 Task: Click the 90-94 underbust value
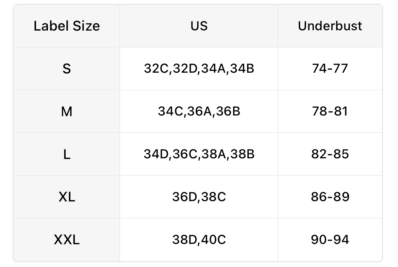pos(330,240)
